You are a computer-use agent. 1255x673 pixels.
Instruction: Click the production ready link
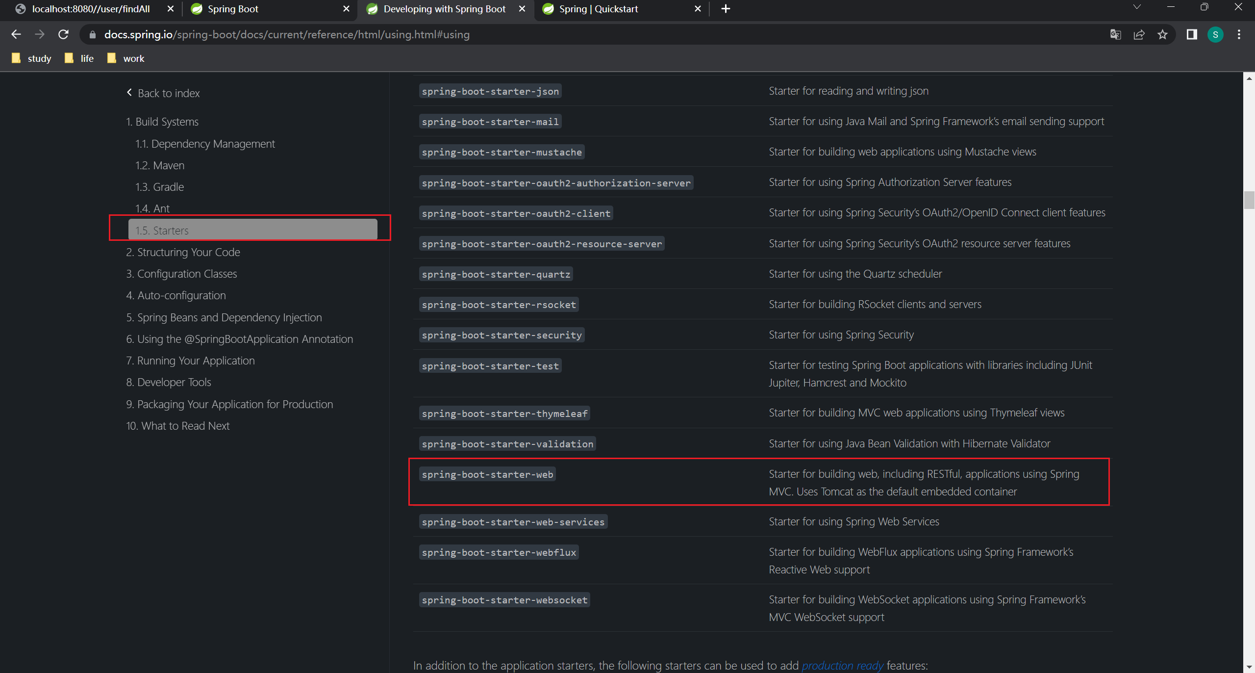(x=842, y=666)
